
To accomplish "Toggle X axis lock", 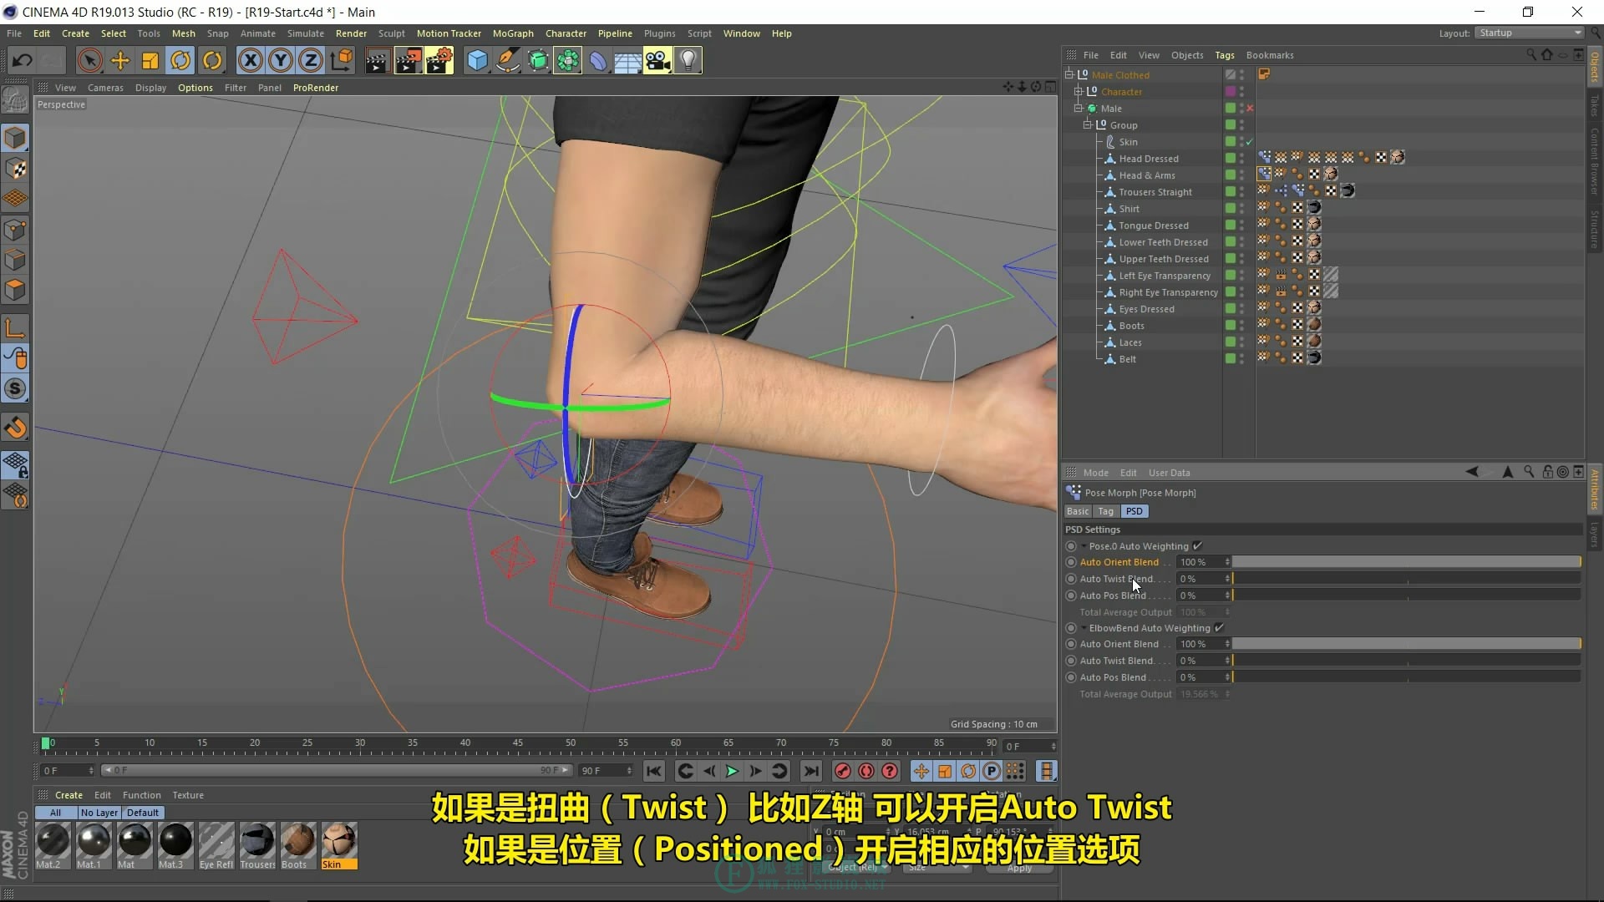I will (x=251, y=60).
